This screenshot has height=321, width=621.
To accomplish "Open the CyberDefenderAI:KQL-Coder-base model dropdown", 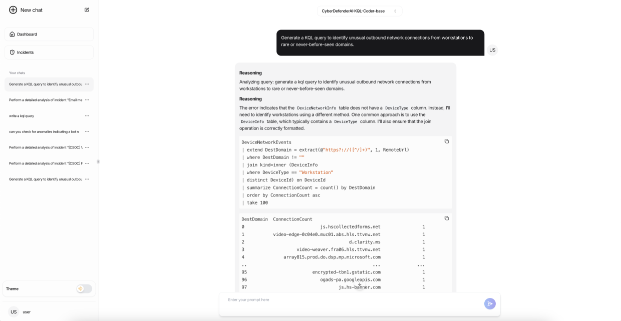I will click(359, 10).
